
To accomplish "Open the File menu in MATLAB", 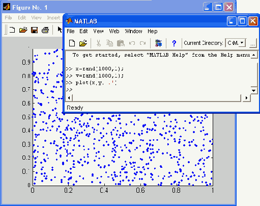I will (x=71, y=31).
